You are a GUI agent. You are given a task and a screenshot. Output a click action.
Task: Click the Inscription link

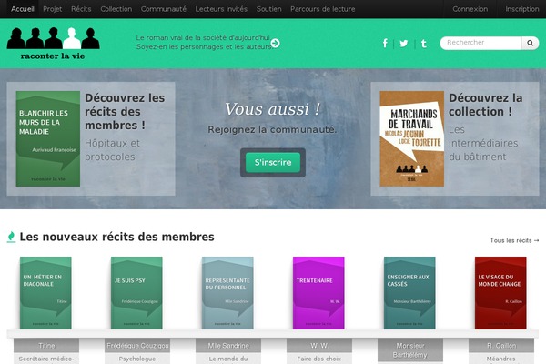coord(522,9)
